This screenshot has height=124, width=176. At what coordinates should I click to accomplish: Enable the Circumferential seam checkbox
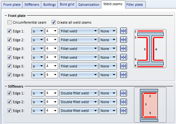9,22
